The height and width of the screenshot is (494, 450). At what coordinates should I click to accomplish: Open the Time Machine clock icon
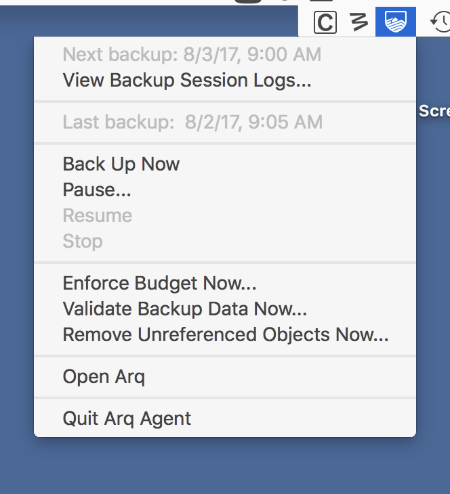click(440, 22)
